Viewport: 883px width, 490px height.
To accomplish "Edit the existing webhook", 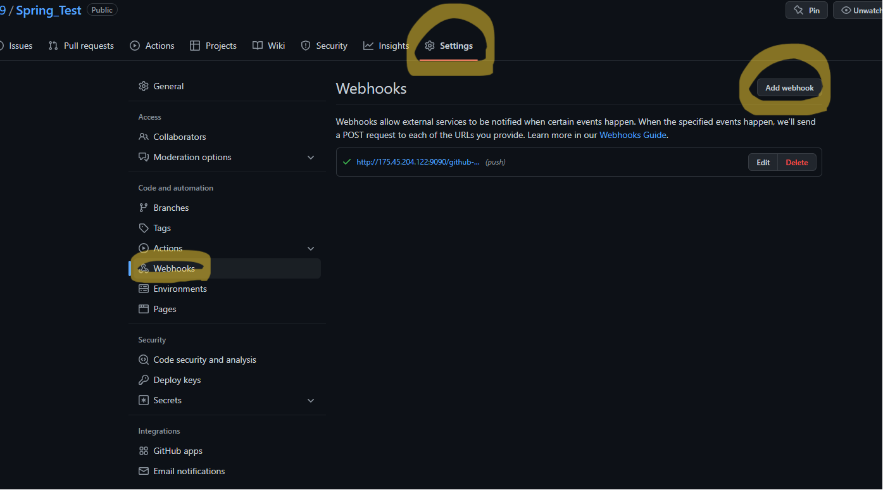I will pos(763,162).
